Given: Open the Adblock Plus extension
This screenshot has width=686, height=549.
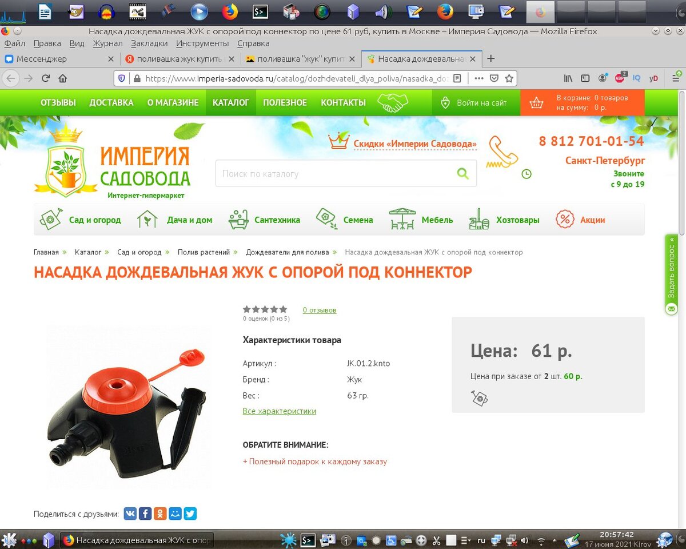Looking at the screenshot, I should click(x=620, y=78).
